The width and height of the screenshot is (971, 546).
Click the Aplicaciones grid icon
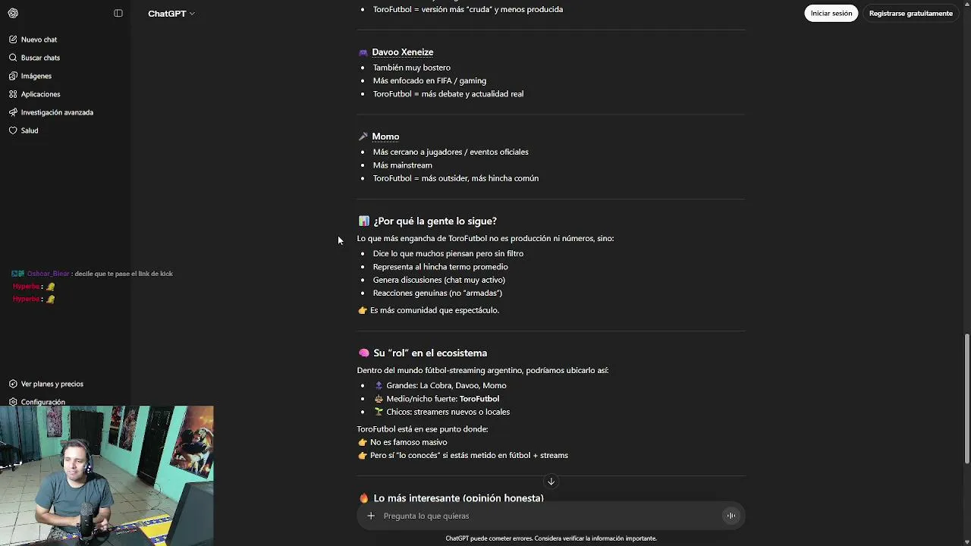pyautogui.click(x=13, y=94)
